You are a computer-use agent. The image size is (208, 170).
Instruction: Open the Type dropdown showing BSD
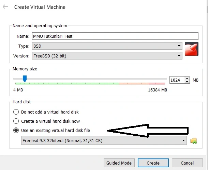pos(107,46)
